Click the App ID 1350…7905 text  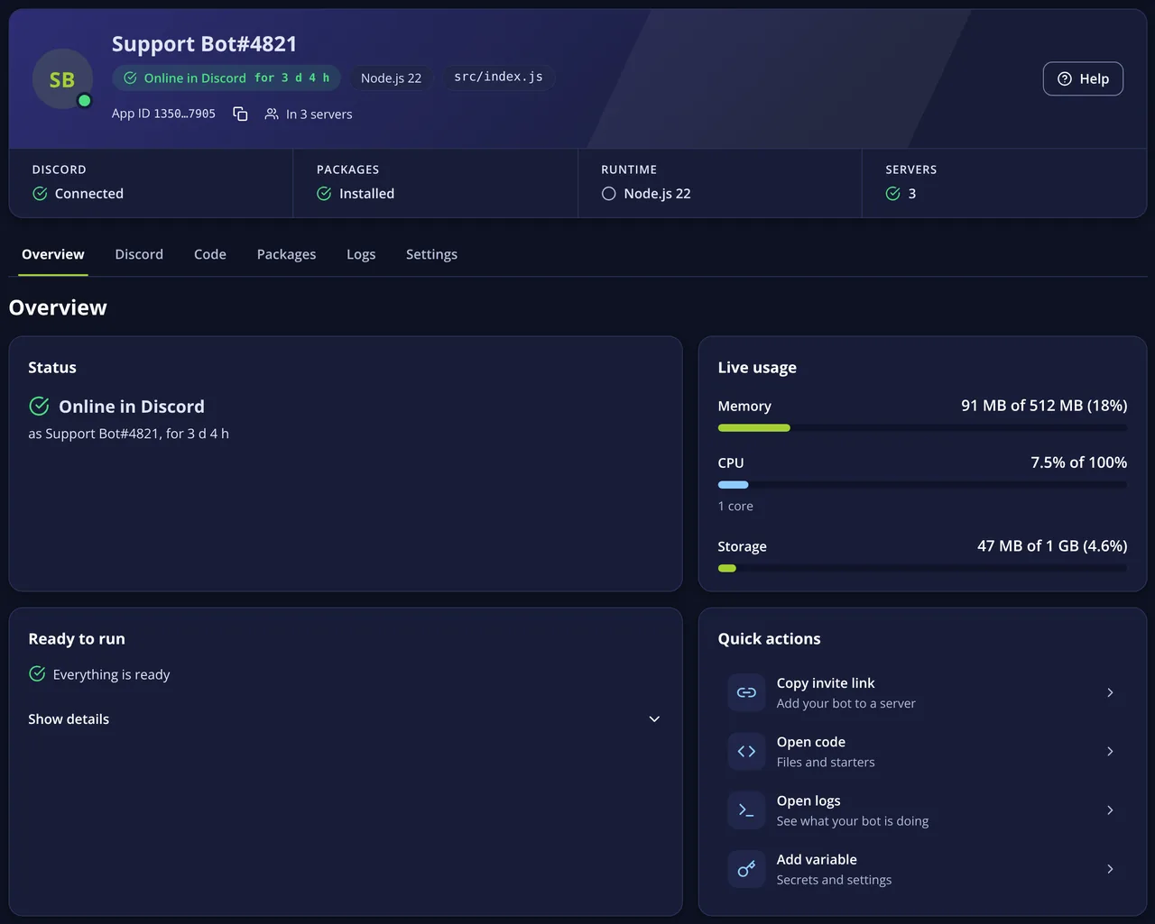point(163,114)
